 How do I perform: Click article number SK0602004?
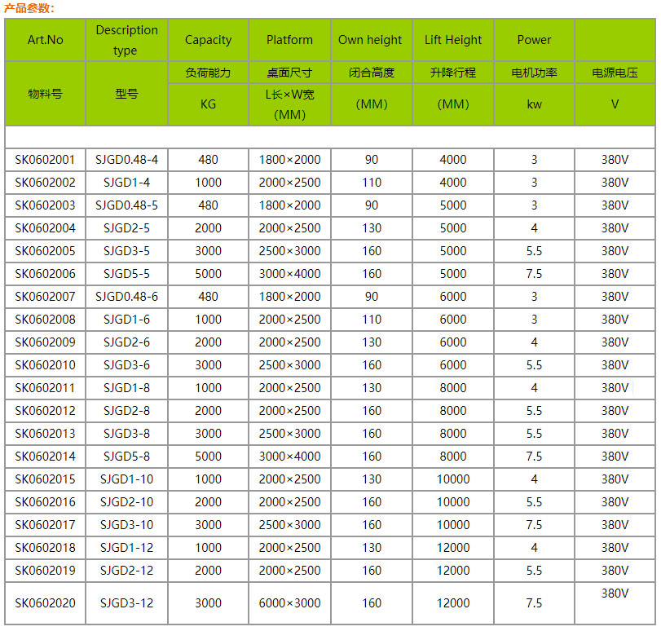click(x=45, y=228)
